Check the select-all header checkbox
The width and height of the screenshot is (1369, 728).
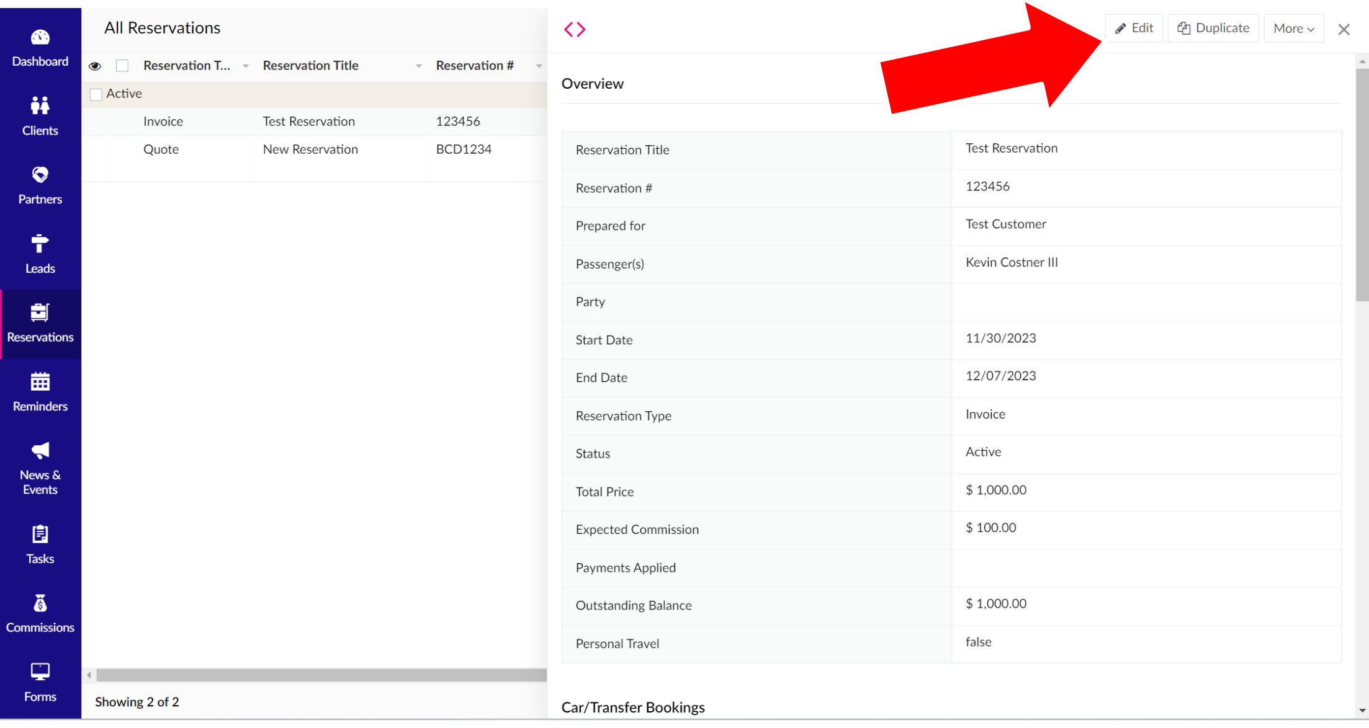click(122, 66)
